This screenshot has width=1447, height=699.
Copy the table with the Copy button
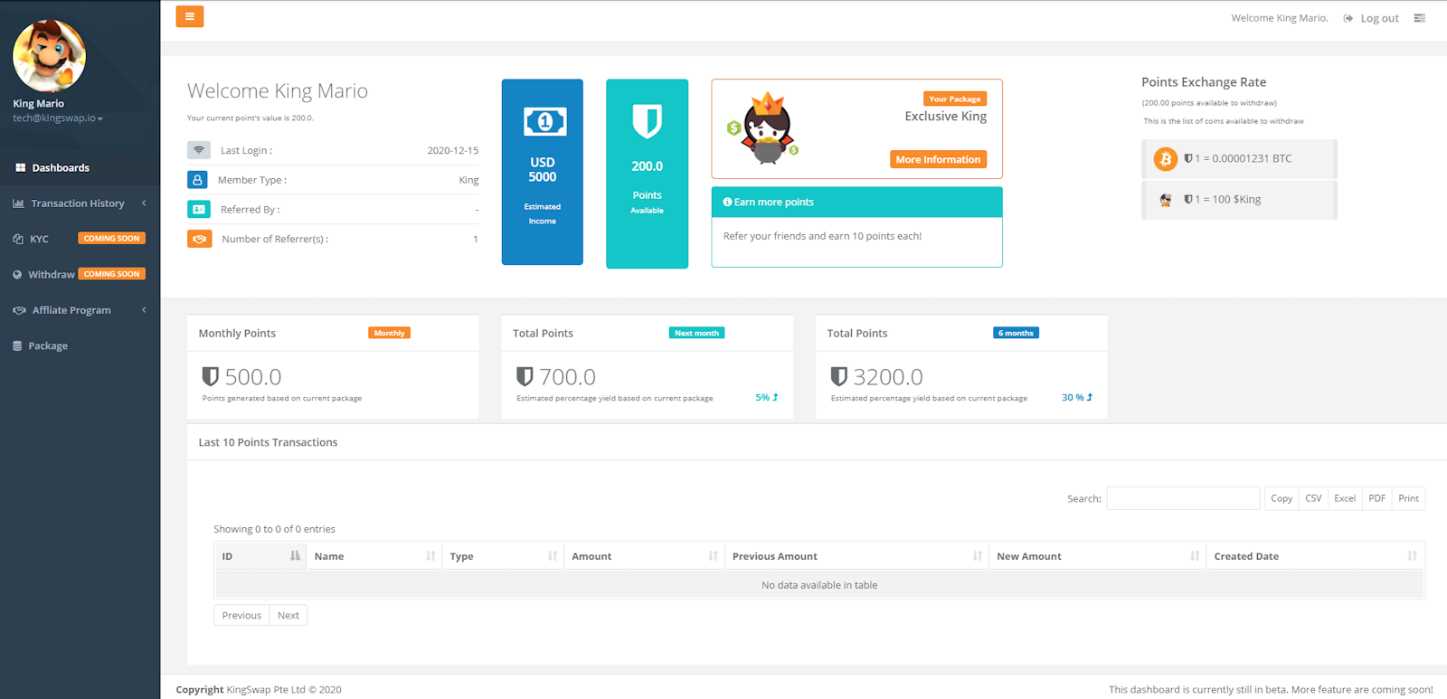[1281, 498]
